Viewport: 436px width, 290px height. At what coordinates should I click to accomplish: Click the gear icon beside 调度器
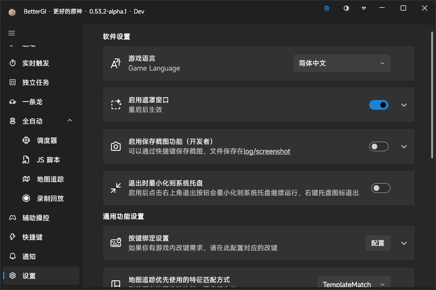pos(26,141)
